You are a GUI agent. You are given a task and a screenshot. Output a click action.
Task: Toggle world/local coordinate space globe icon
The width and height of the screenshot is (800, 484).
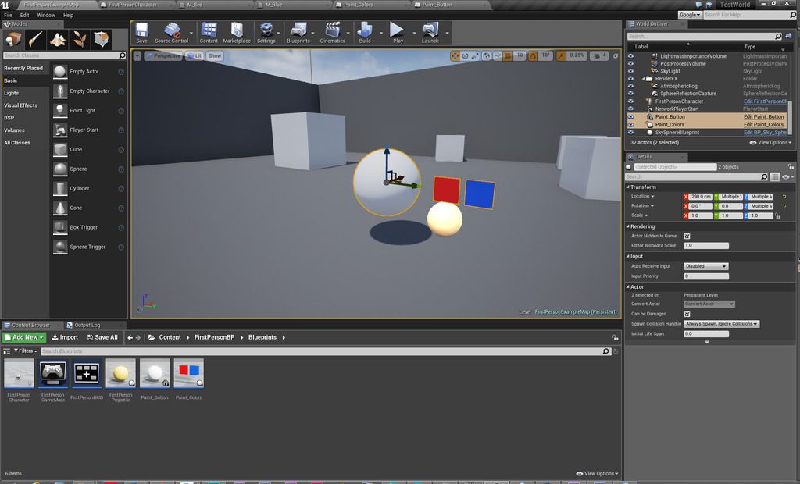point(487,55)
